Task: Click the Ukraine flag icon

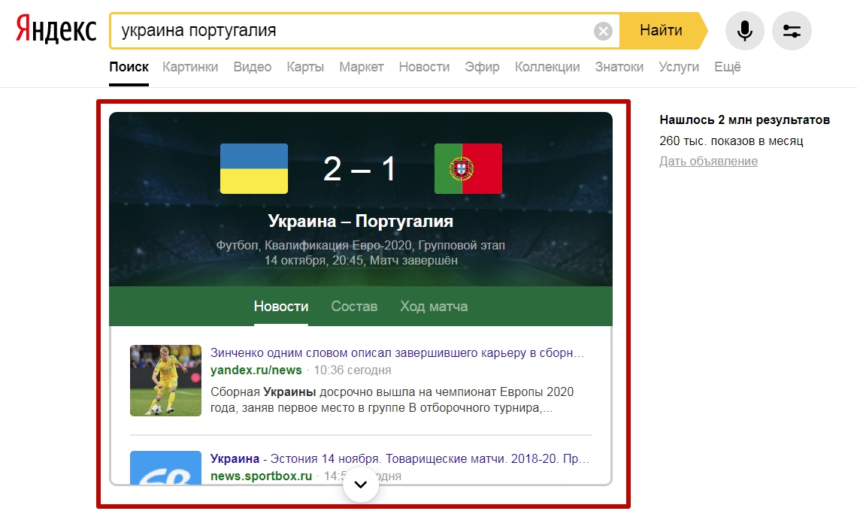Action: click(x=254, y=169)
